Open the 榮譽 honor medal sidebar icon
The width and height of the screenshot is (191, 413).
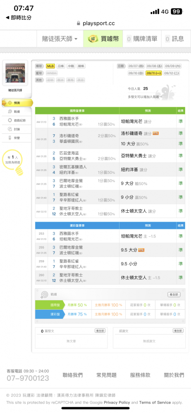tap(10, 138)
